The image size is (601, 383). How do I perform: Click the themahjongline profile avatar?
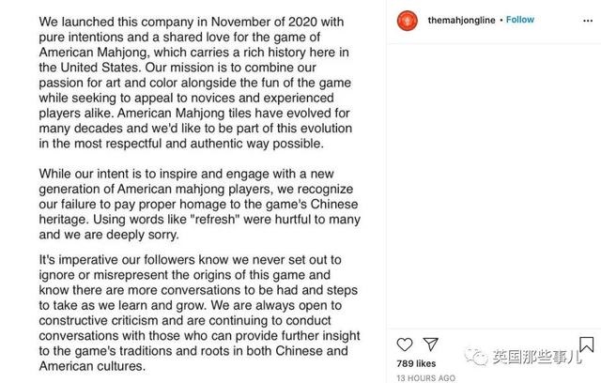407,19
